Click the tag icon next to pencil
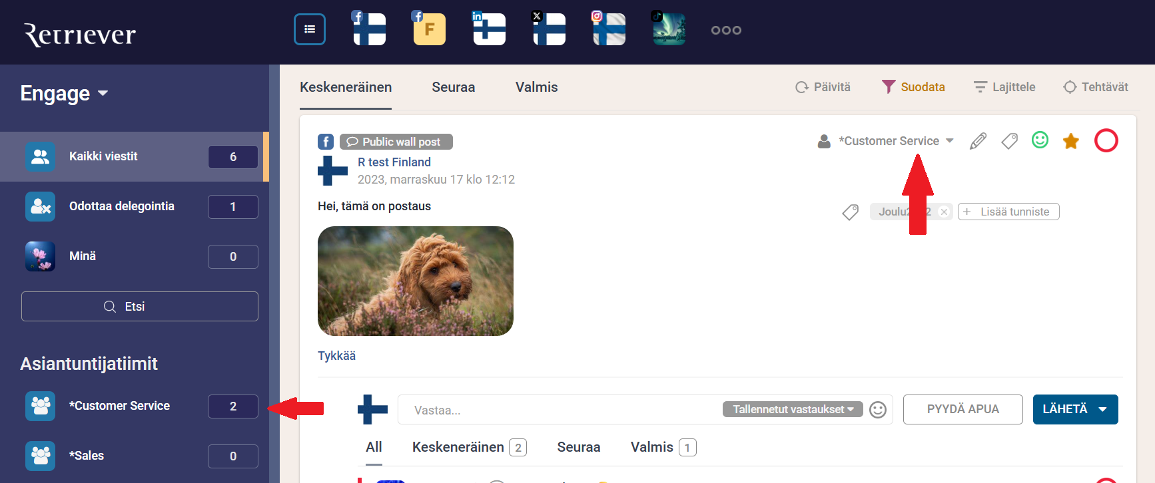1155x483 pixels. 1009,141
